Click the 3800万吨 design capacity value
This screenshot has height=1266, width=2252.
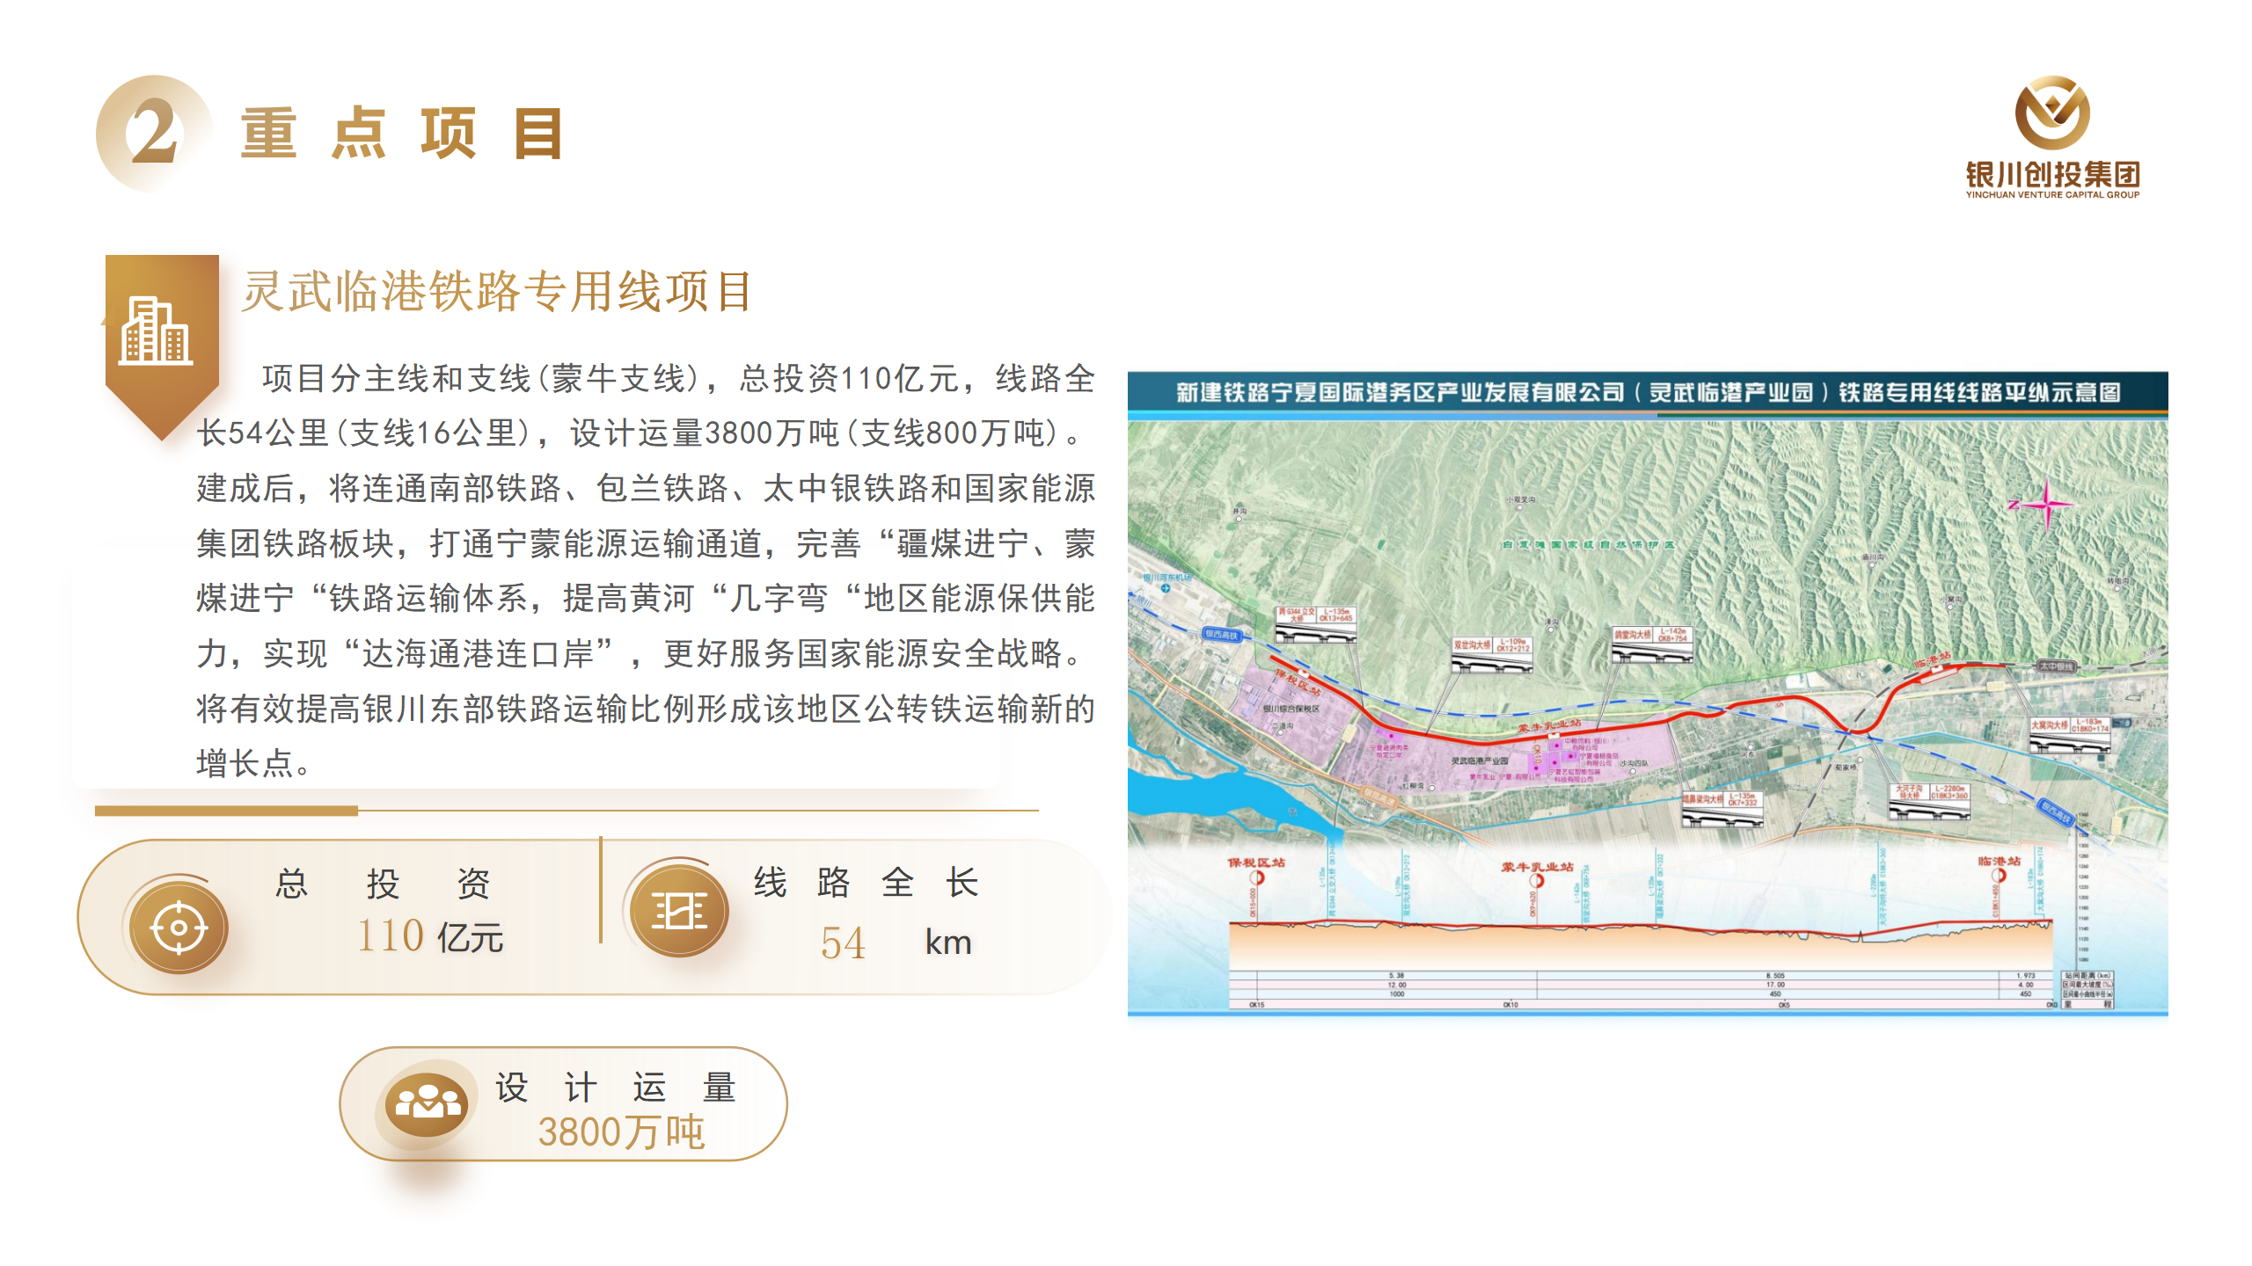[621, 1132]
